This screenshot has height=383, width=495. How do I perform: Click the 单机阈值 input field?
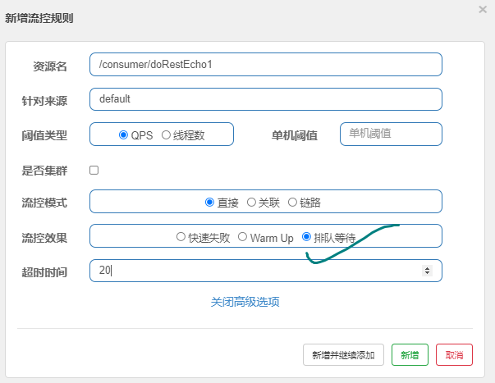pos(391,134)
